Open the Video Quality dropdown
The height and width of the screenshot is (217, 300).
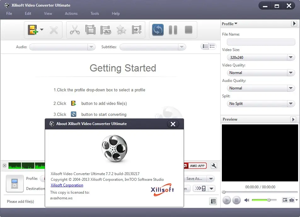click(x=261, y=73)
